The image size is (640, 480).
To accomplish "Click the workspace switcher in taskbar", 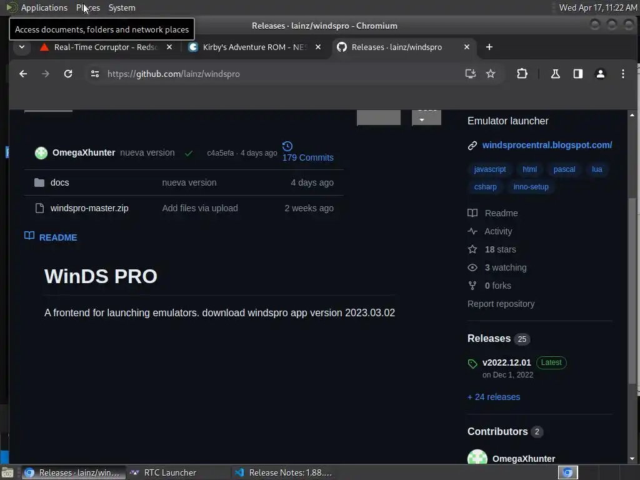I will click(x=567, y=472).
